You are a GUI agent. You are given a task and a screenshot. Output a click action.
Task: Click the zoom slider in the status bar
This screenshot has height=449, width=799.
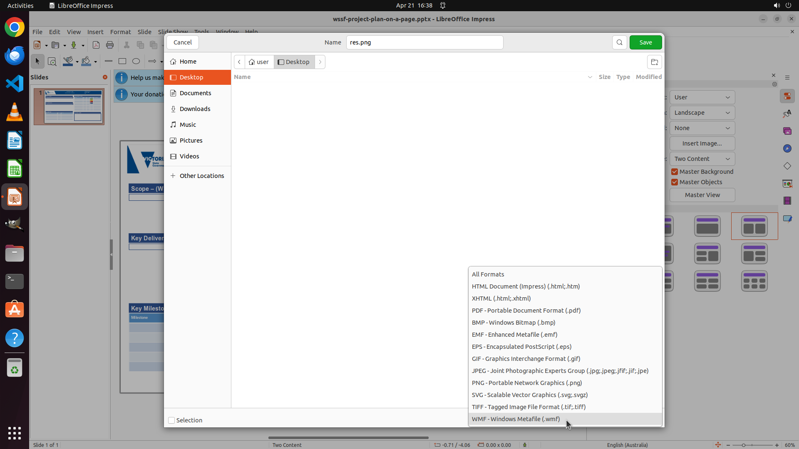click(x=752, y=445)
